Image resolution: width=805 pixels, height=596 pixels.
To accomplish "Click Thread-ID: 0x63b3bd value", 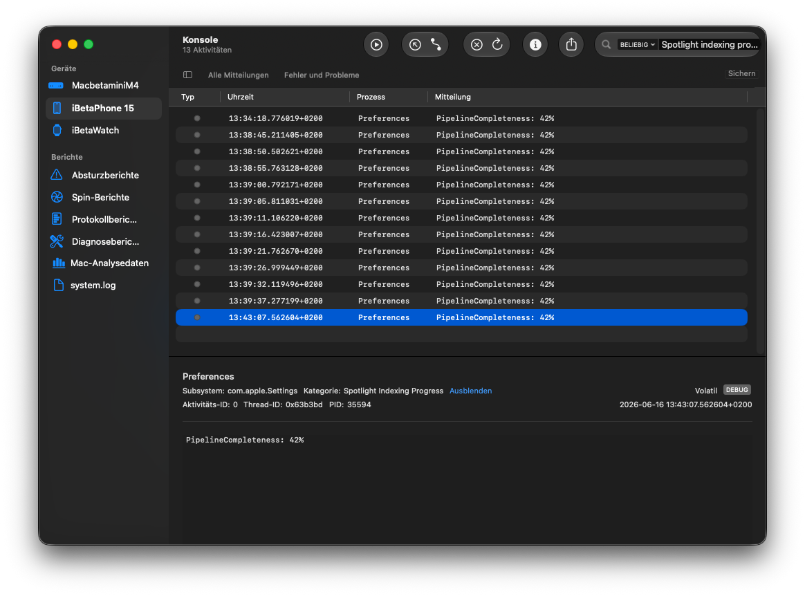I will point(283,404).
